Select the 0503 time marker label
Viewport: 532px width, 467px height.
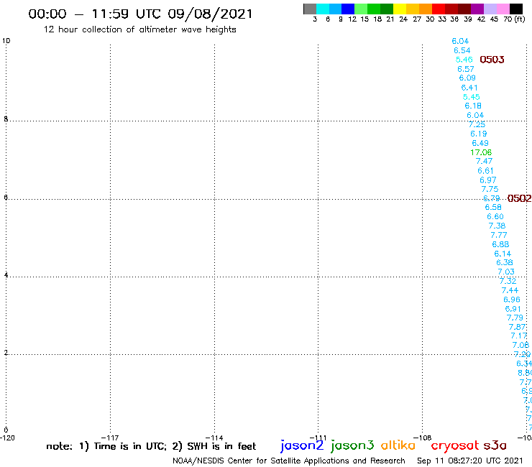click(492, 60)
